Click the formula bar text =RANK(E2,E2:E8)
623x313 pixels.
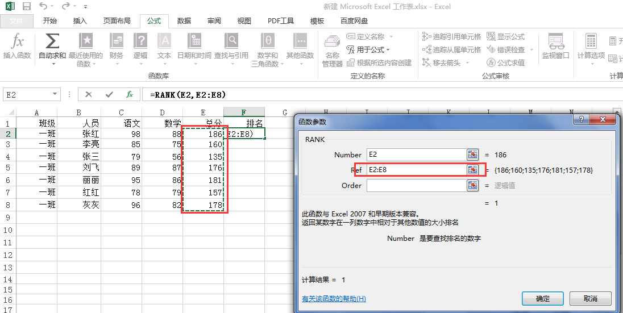coord(188,94)
